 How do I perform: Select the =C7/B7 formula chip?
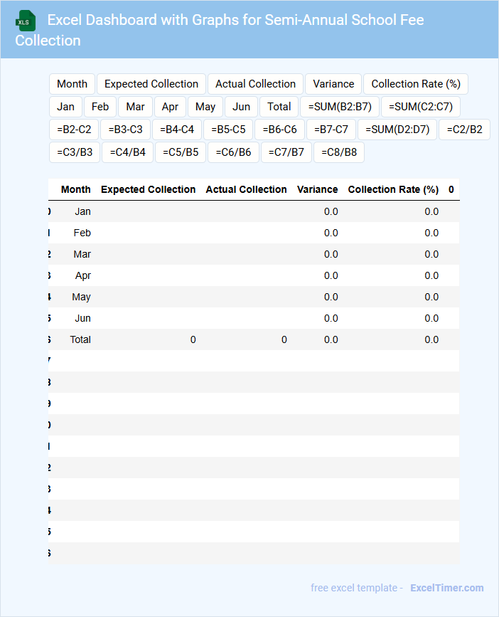pos(286,152)
